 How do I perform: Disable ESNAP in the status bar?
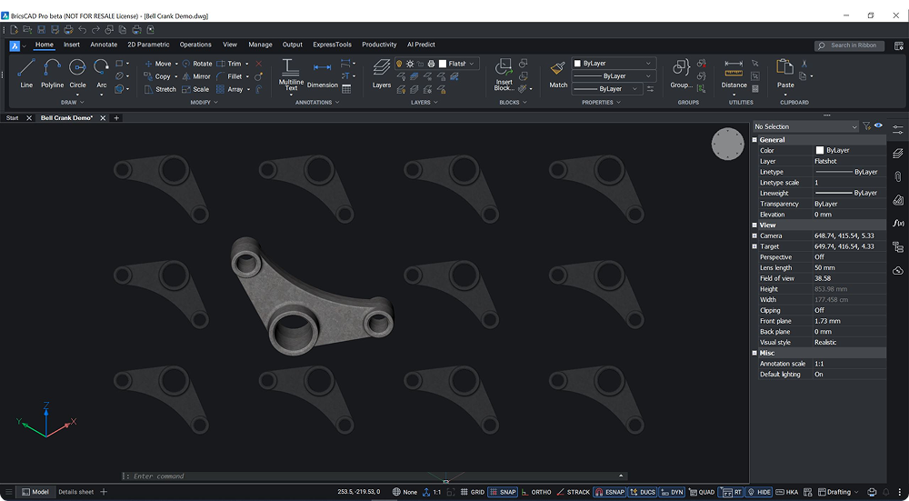pyautogui.click(x=608, y=492)
